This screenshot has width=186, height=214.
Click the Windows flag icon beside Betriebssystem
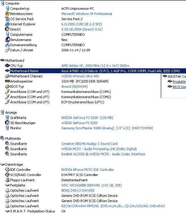click(7, 14)
